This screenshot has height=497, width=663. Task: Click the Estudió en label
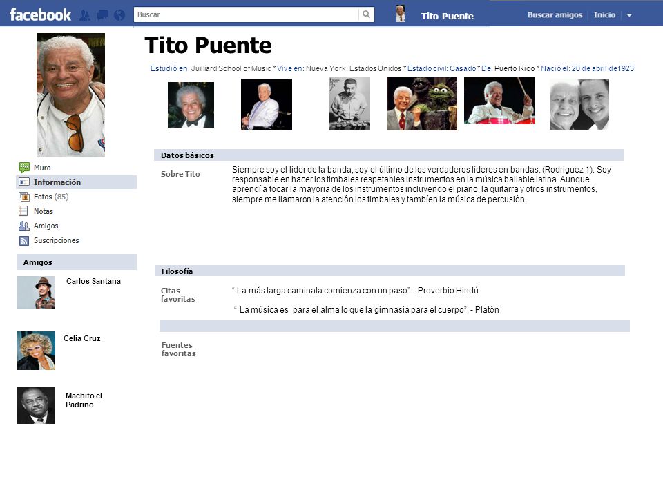170,68
